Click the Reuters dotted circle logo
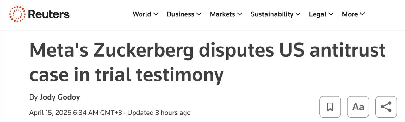 click(x=17, y=14)
